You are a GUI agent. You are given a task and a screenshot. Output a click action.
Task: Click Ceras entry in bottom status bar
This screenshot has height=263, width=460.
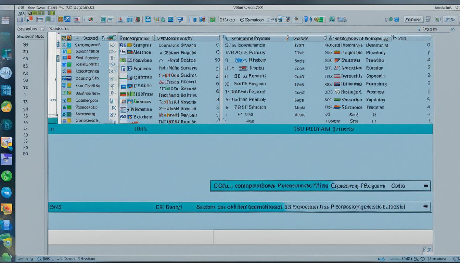(x=69, y=259)
